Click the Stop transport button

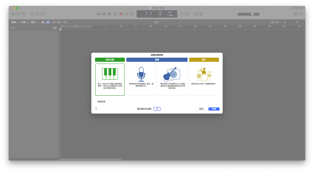tap(109, 14)
